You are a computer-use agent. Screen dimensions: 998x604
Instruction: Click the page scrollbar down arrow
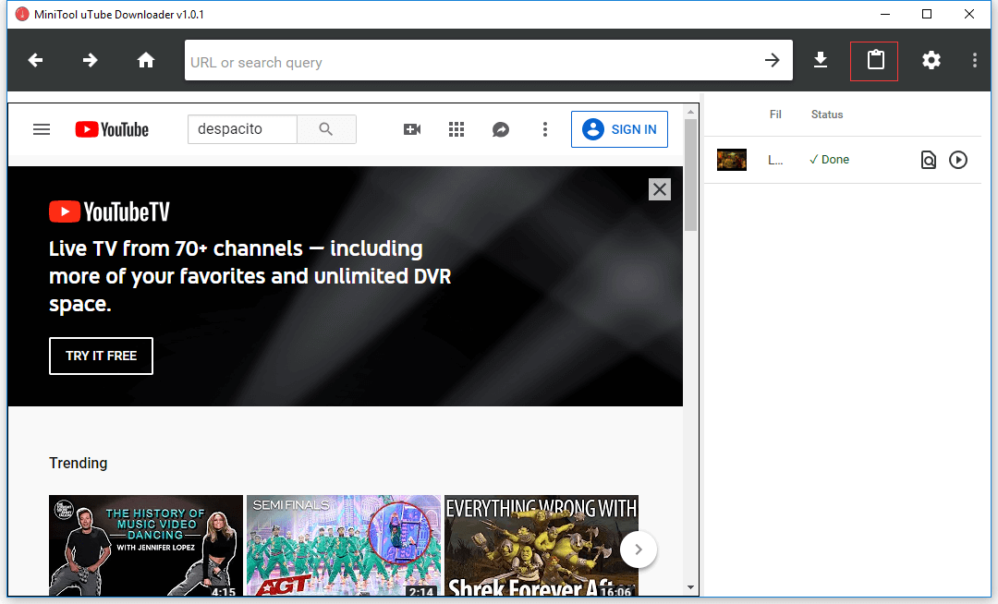click(690, 588)
